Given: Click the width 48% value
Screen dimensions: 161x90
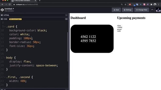Looking at the screenshot, I should 23,81.
